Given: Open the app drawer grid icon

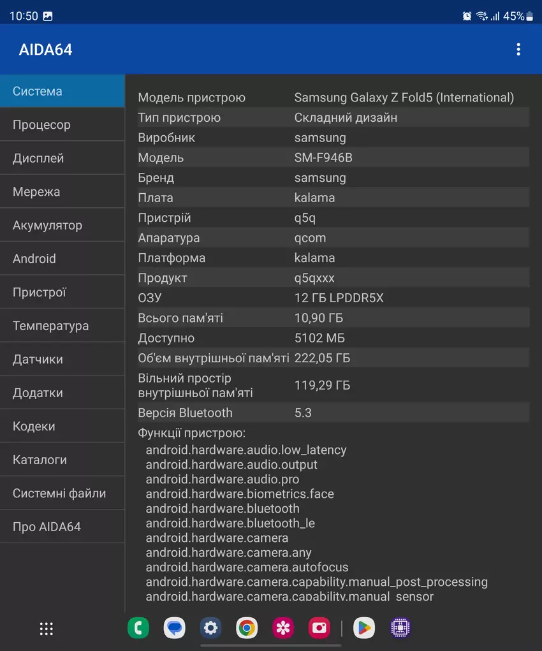Looking at the screenshot, I should (x=47, y=629).
